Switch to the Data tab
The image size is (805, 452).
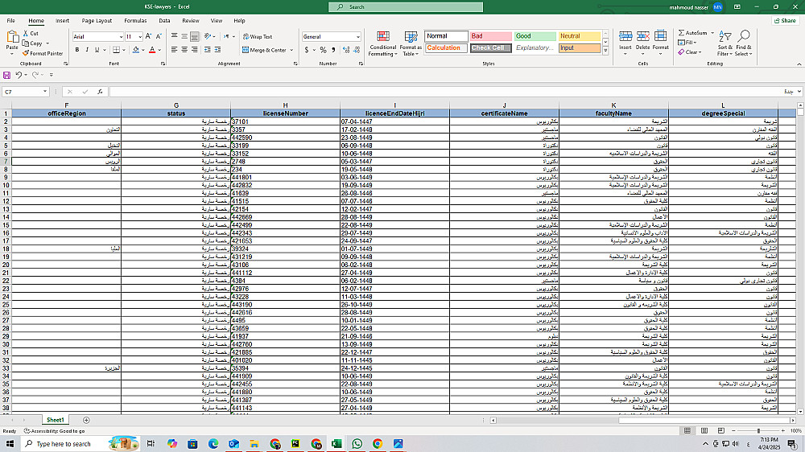tap(164, 21)
